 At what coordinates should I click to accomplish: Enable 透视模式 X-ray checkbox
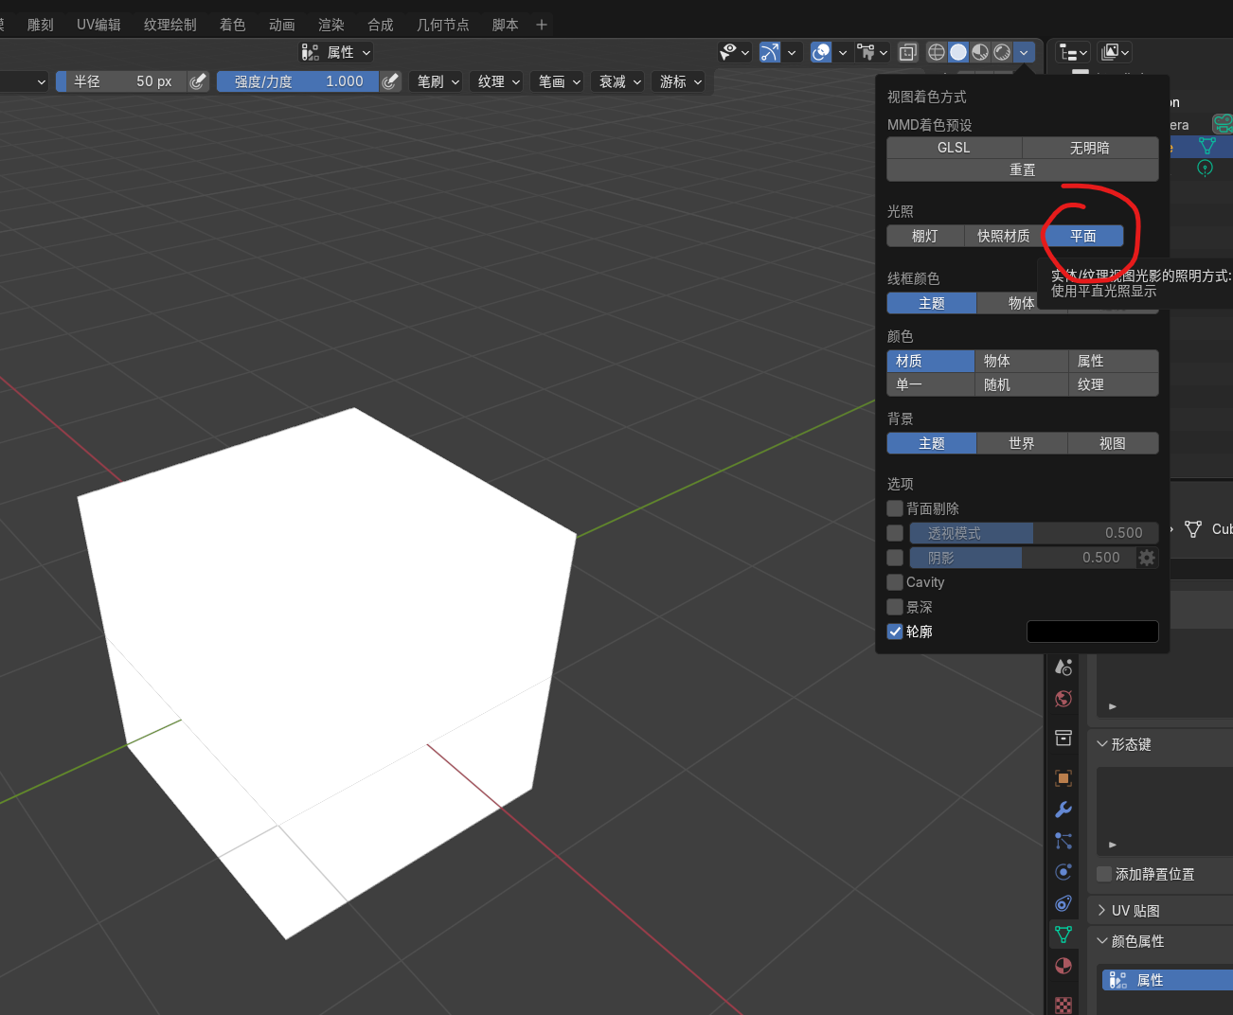(x=895, y=533)
